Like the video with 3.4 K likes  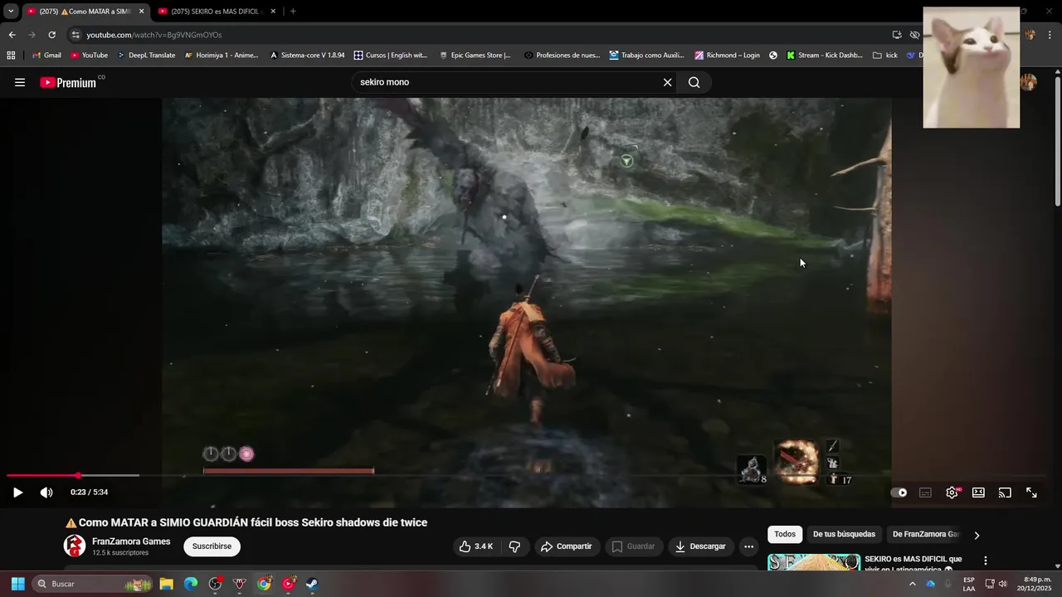point(475,546)
